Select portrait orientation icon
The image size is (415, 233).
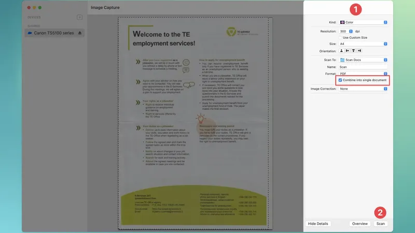tap(342, 51)
